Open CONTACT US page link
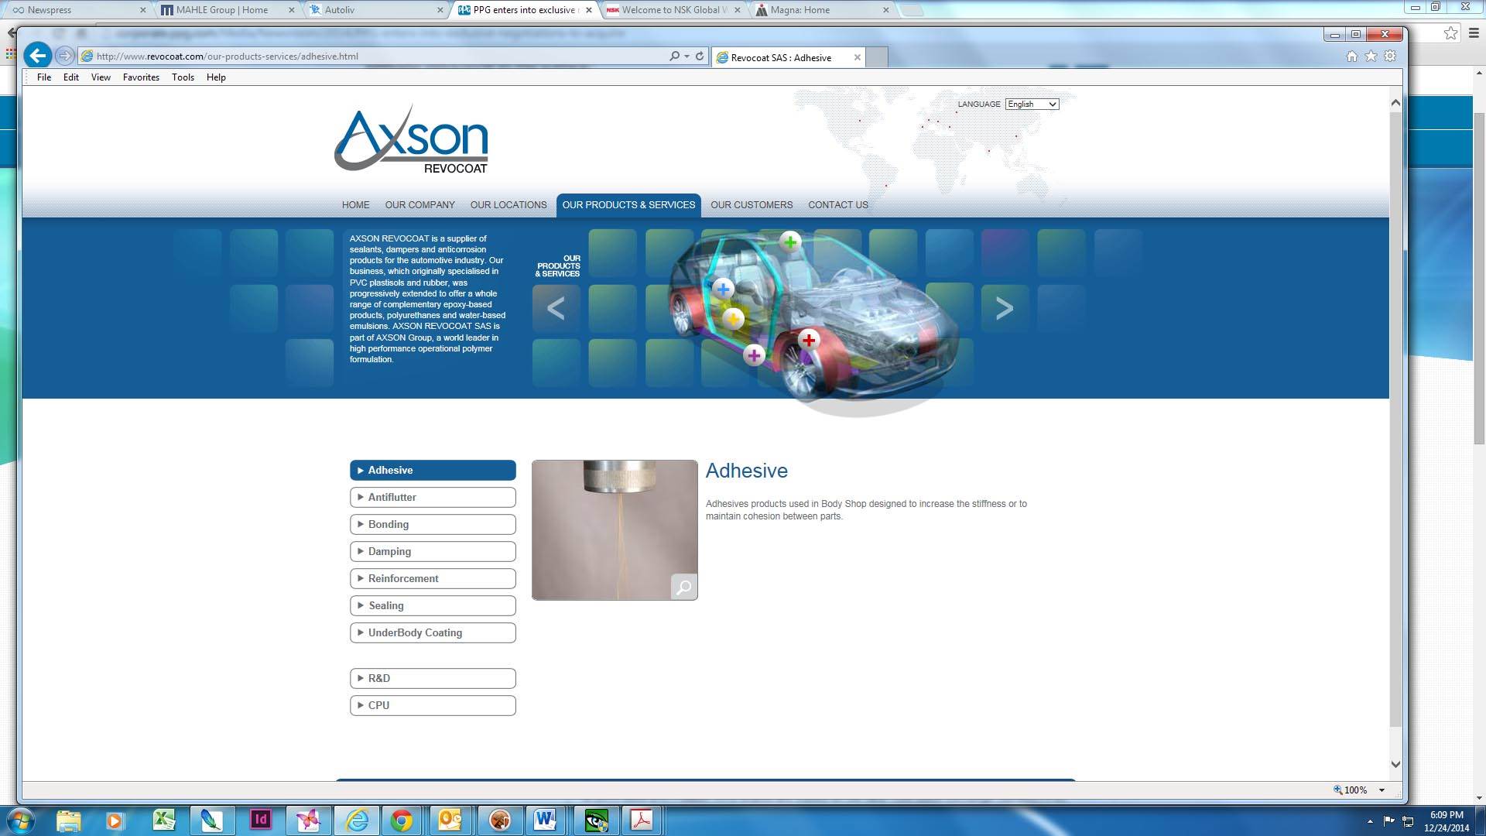This screenshot has width=1486, height=836. (837, 205)
